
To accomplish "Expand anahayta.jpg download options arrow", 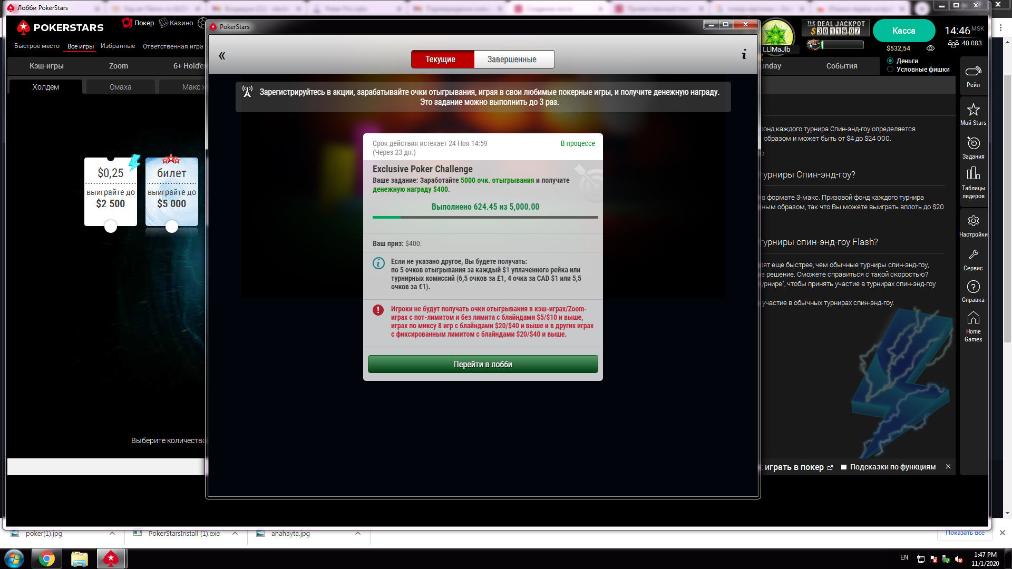I will click(x=358, y=533).
